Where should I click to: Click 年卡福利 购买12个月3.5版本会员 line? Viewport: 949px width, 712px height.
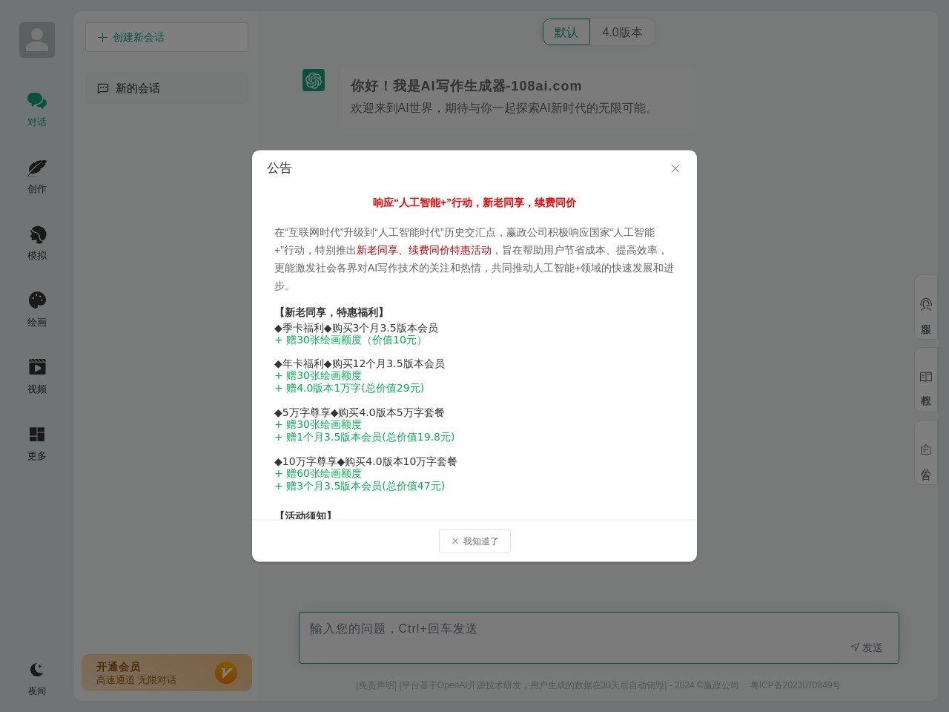point(360,363)
